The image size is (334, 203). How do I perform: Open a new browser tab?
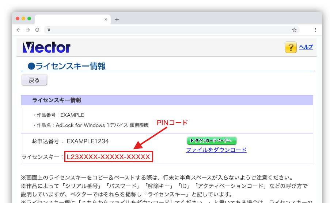click(x=117, y=20)
